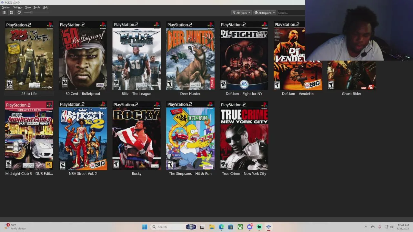Select the Ghost Rider cover

point(351,75)
